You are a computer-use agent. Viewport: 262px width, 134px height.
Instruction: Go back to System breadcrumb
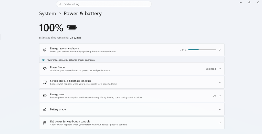point(48,14)
